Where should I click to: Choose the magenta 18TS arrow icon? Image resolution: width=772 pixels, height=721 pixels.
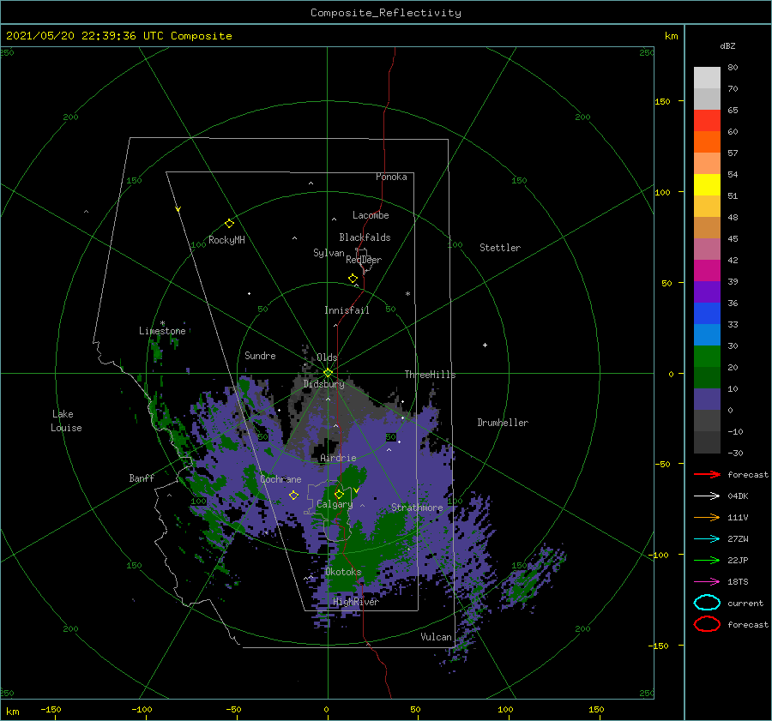click(x=707, y=581)
